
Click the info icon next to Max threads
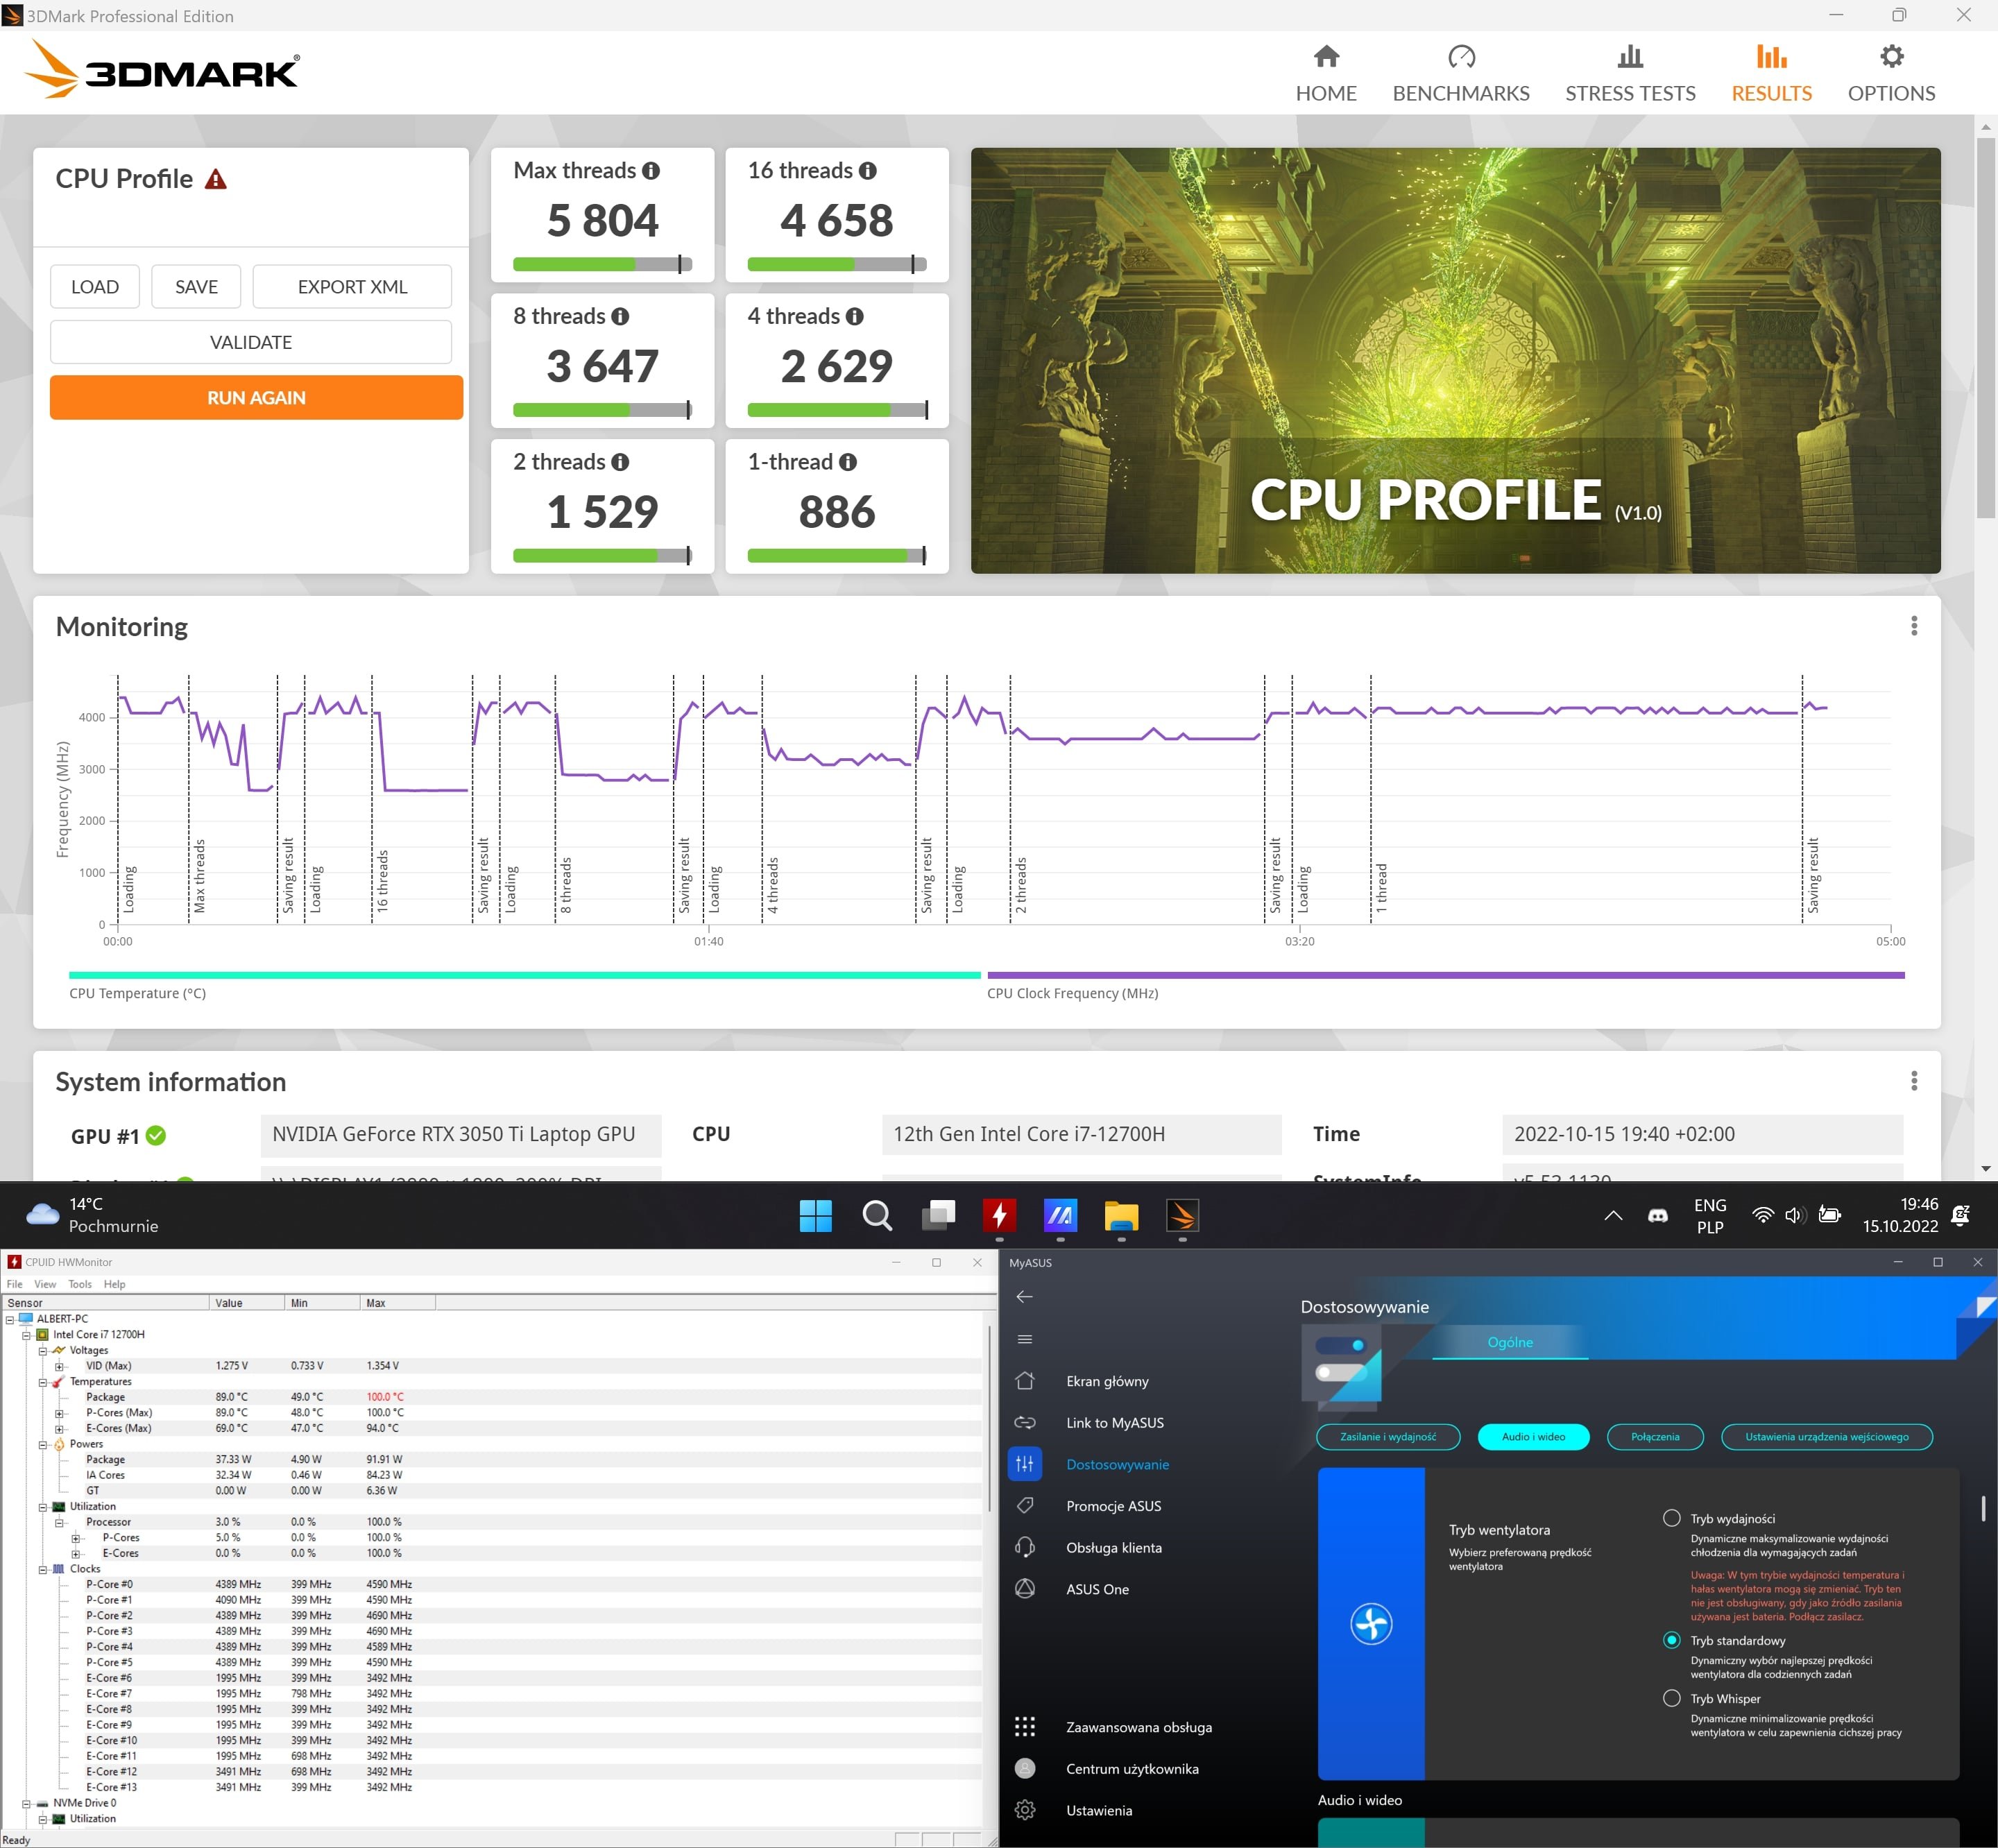pos(651,171)
